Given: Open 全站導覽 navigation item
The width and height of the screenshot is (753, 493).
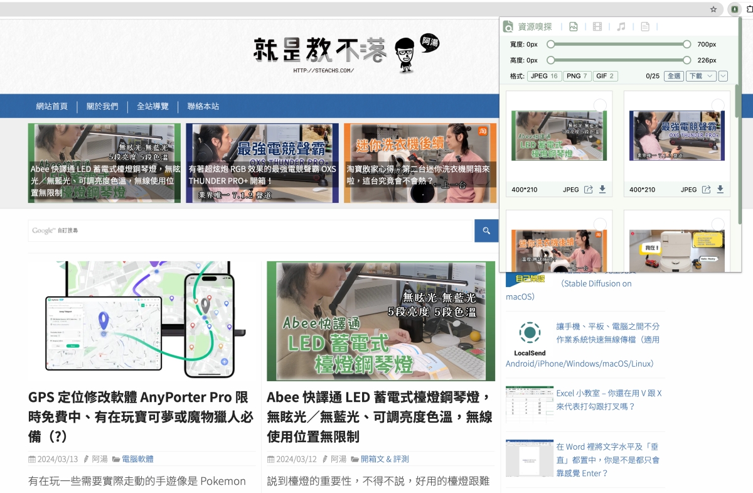Looking at the screenshot, I should [x=152, y=106].
